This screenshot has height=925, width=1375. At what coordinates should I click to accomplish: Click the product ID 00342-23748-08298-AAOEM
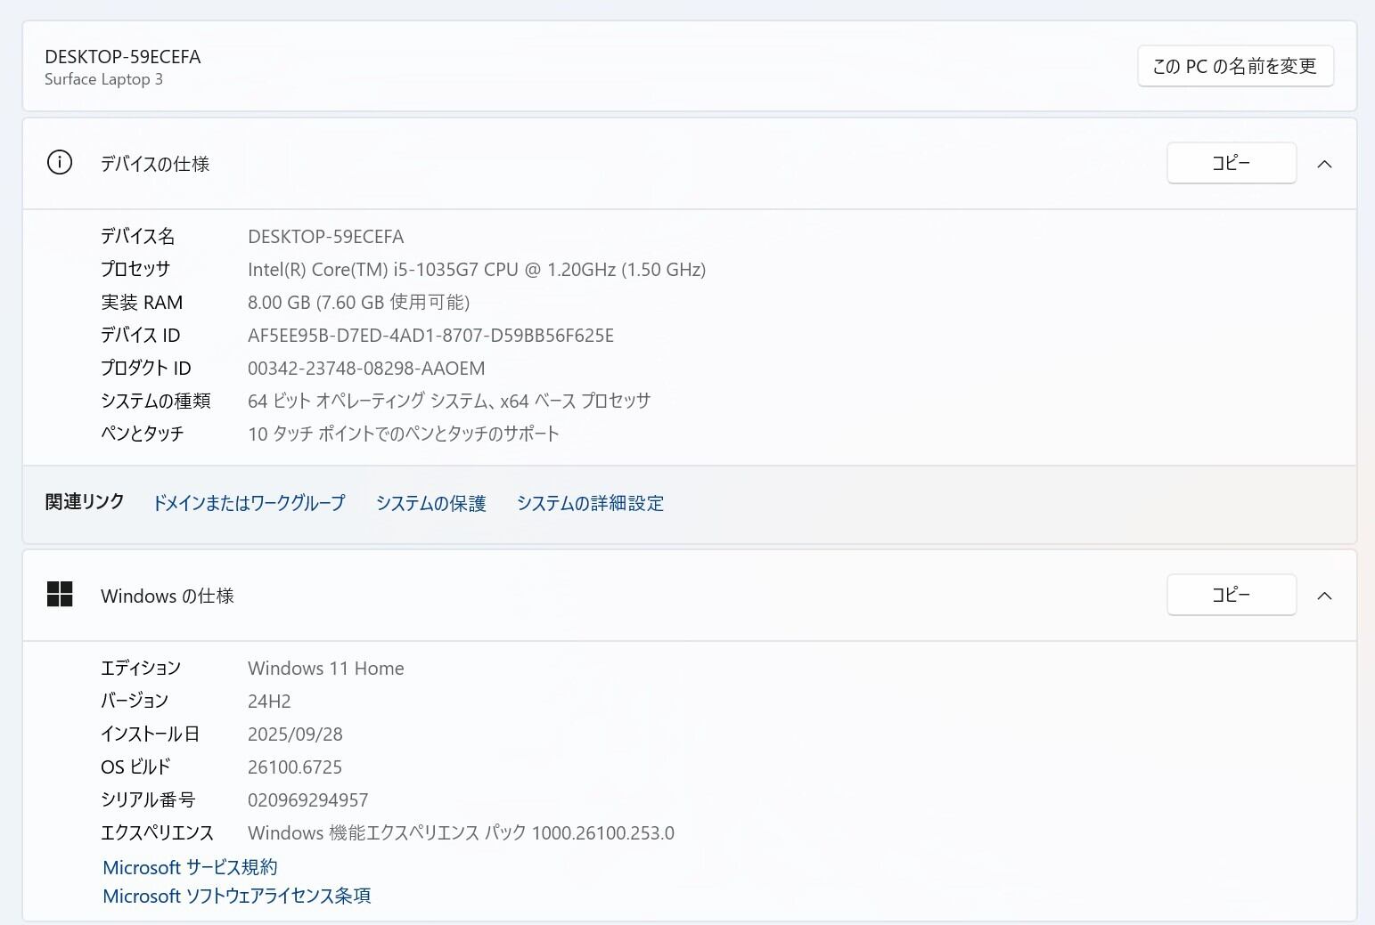[366, 369]
